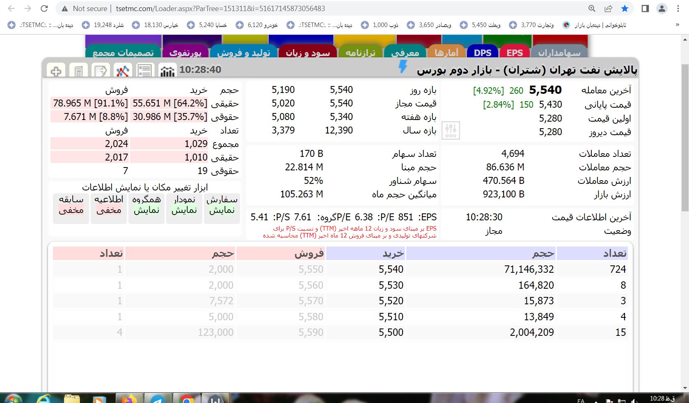Viewport: 689px width, 403px height.
Task: Open the browser side panel icon
Action: tap(645, 8)
